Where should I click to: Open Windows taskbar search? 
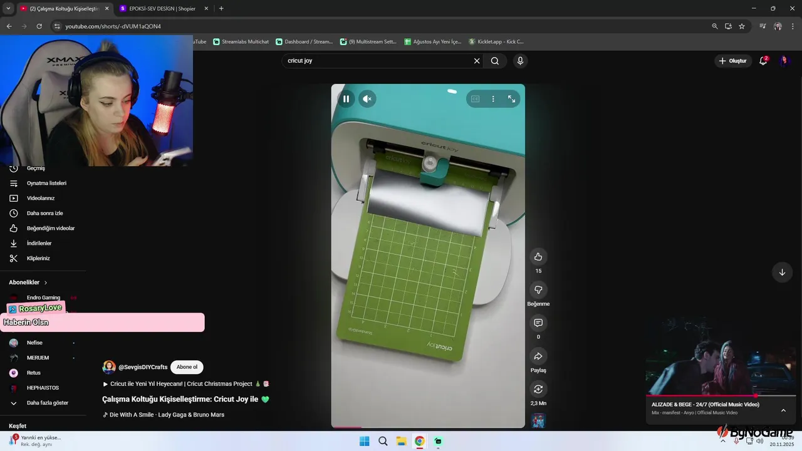pos(383,441)
